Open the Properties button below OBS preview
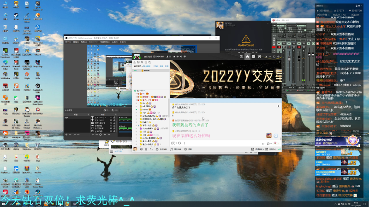Screen dimensions: 369x207 click(x=107, y=110)
